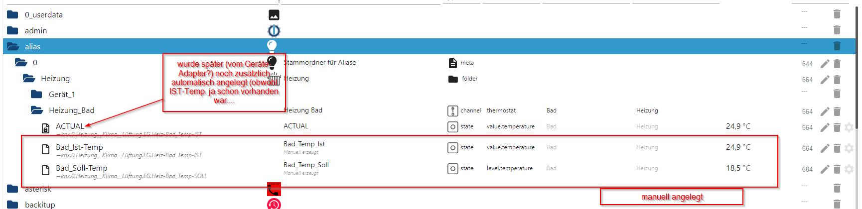Expand the Gerät_1 folder

pyautogui.click(x=36, y=94)
